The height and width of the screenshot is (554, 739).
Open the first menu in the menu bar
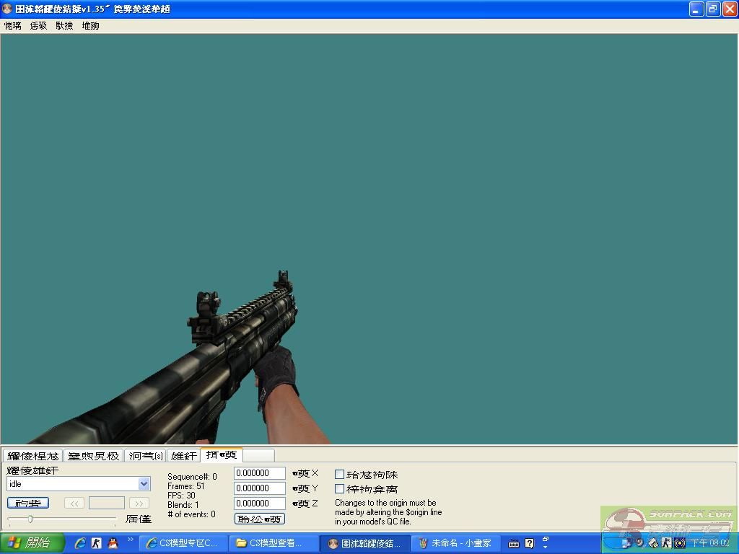12,25
